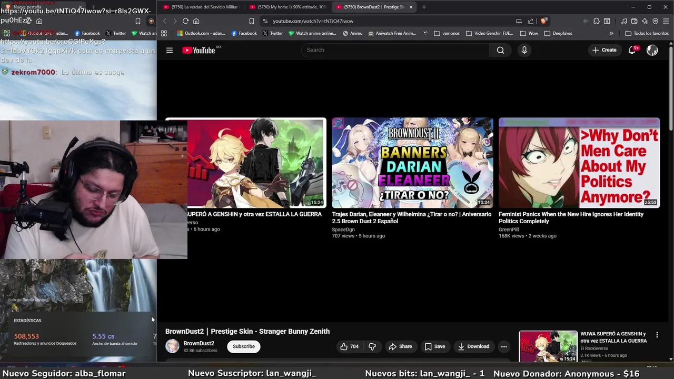The width and height of the screenshot is (674, 379).
Task: Open the Feminist Panics video title
Action: [571, 217]
